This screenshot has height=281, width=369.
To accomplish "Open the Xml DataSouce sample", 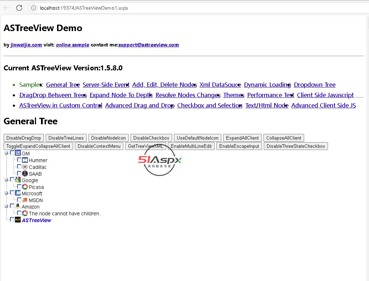I will [x=220, y=85].
